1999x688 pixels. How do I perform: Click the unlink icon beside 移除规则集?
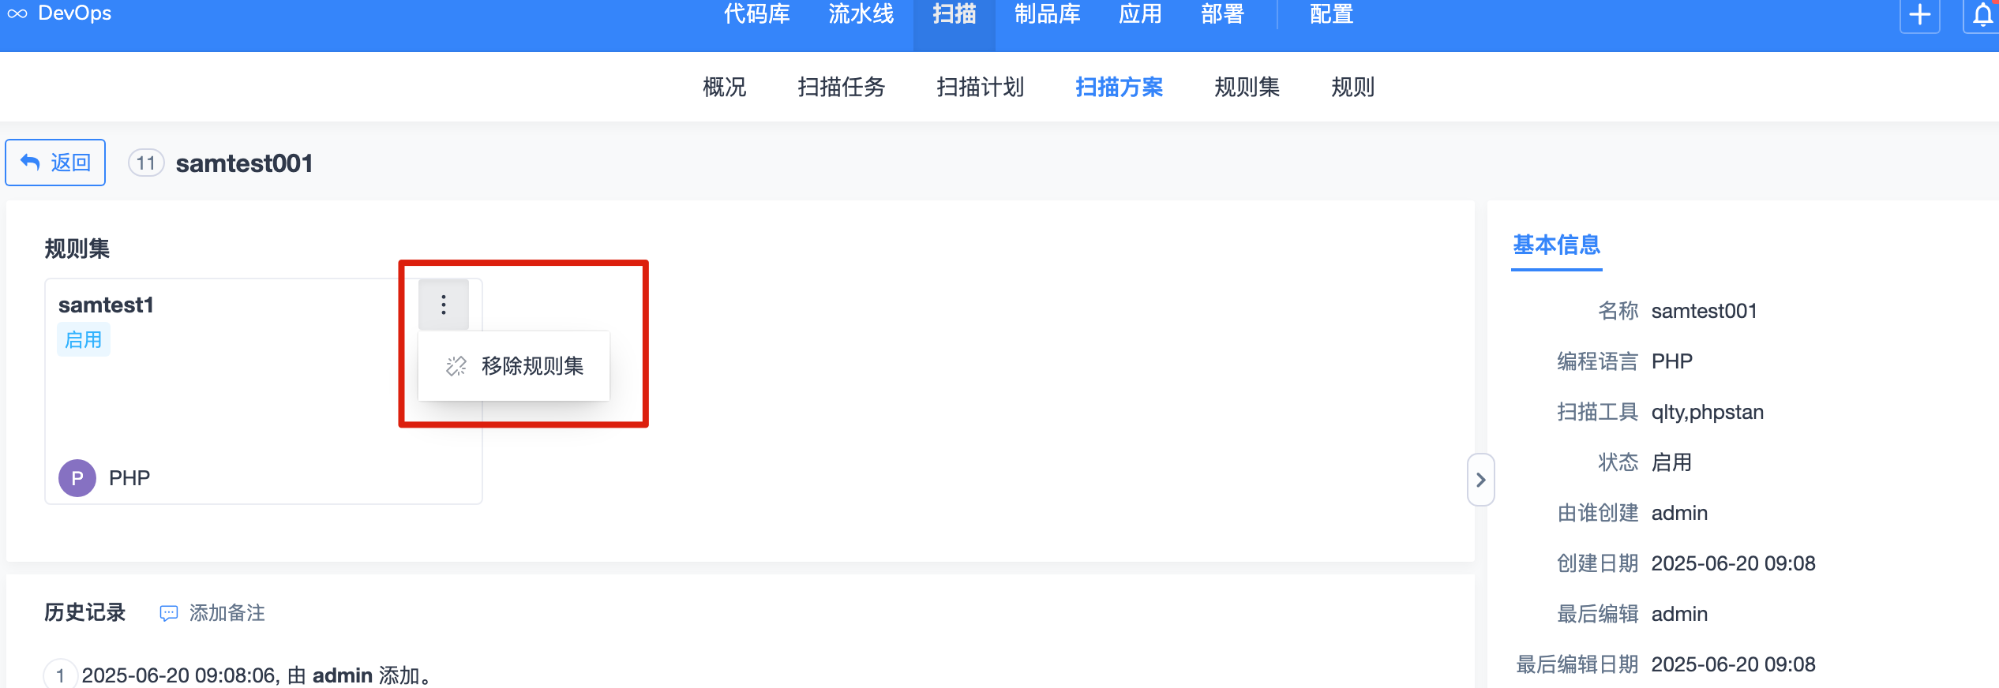(x=456, y=366)
